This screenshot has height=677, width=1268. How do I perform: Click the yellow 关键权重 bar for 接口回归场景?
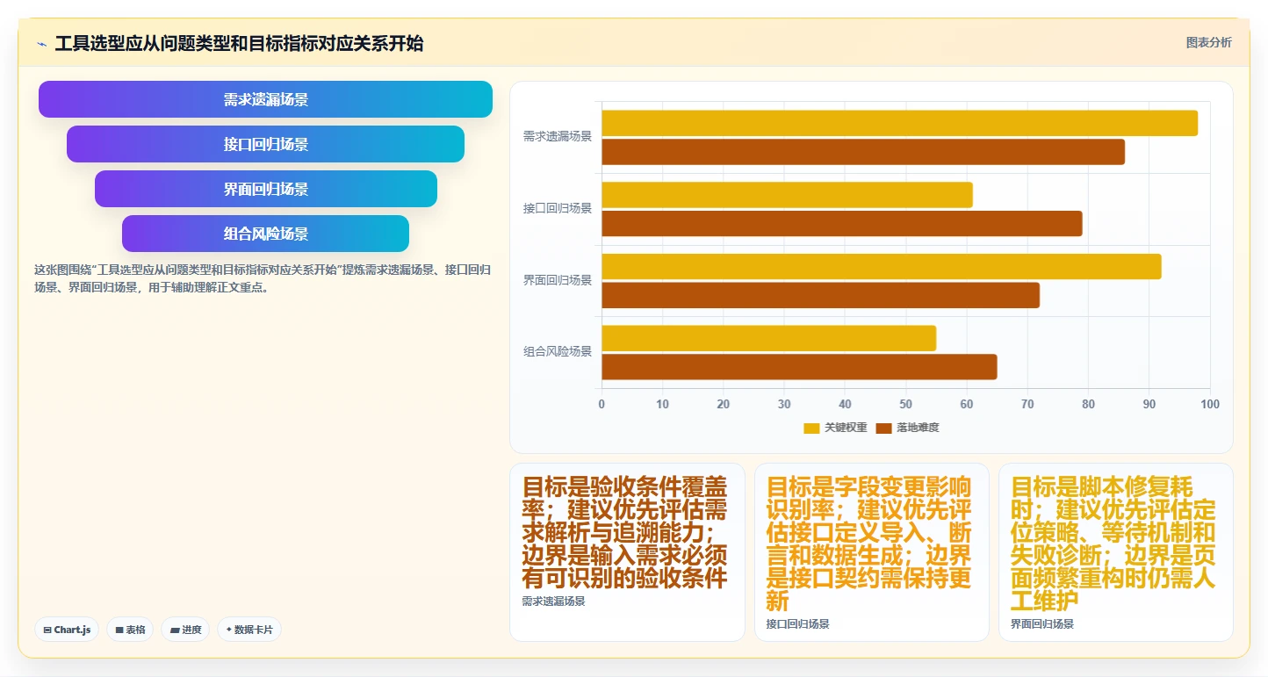tap(787, 195)
